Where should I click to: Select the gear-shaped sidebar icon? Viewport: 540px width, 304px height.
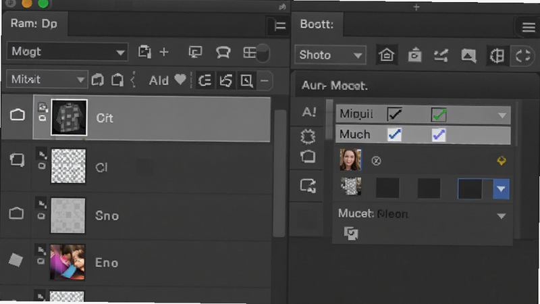(x=308, y=136)
